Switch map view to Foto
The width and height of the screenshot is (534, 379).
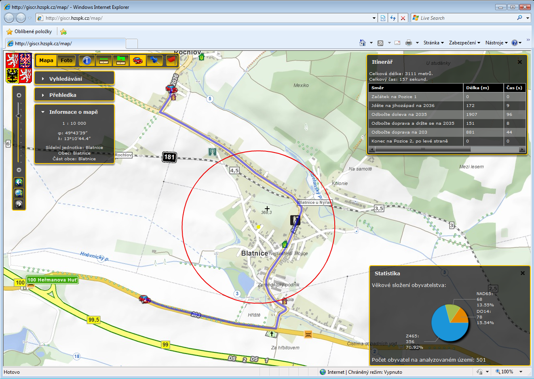click(66, 61)
